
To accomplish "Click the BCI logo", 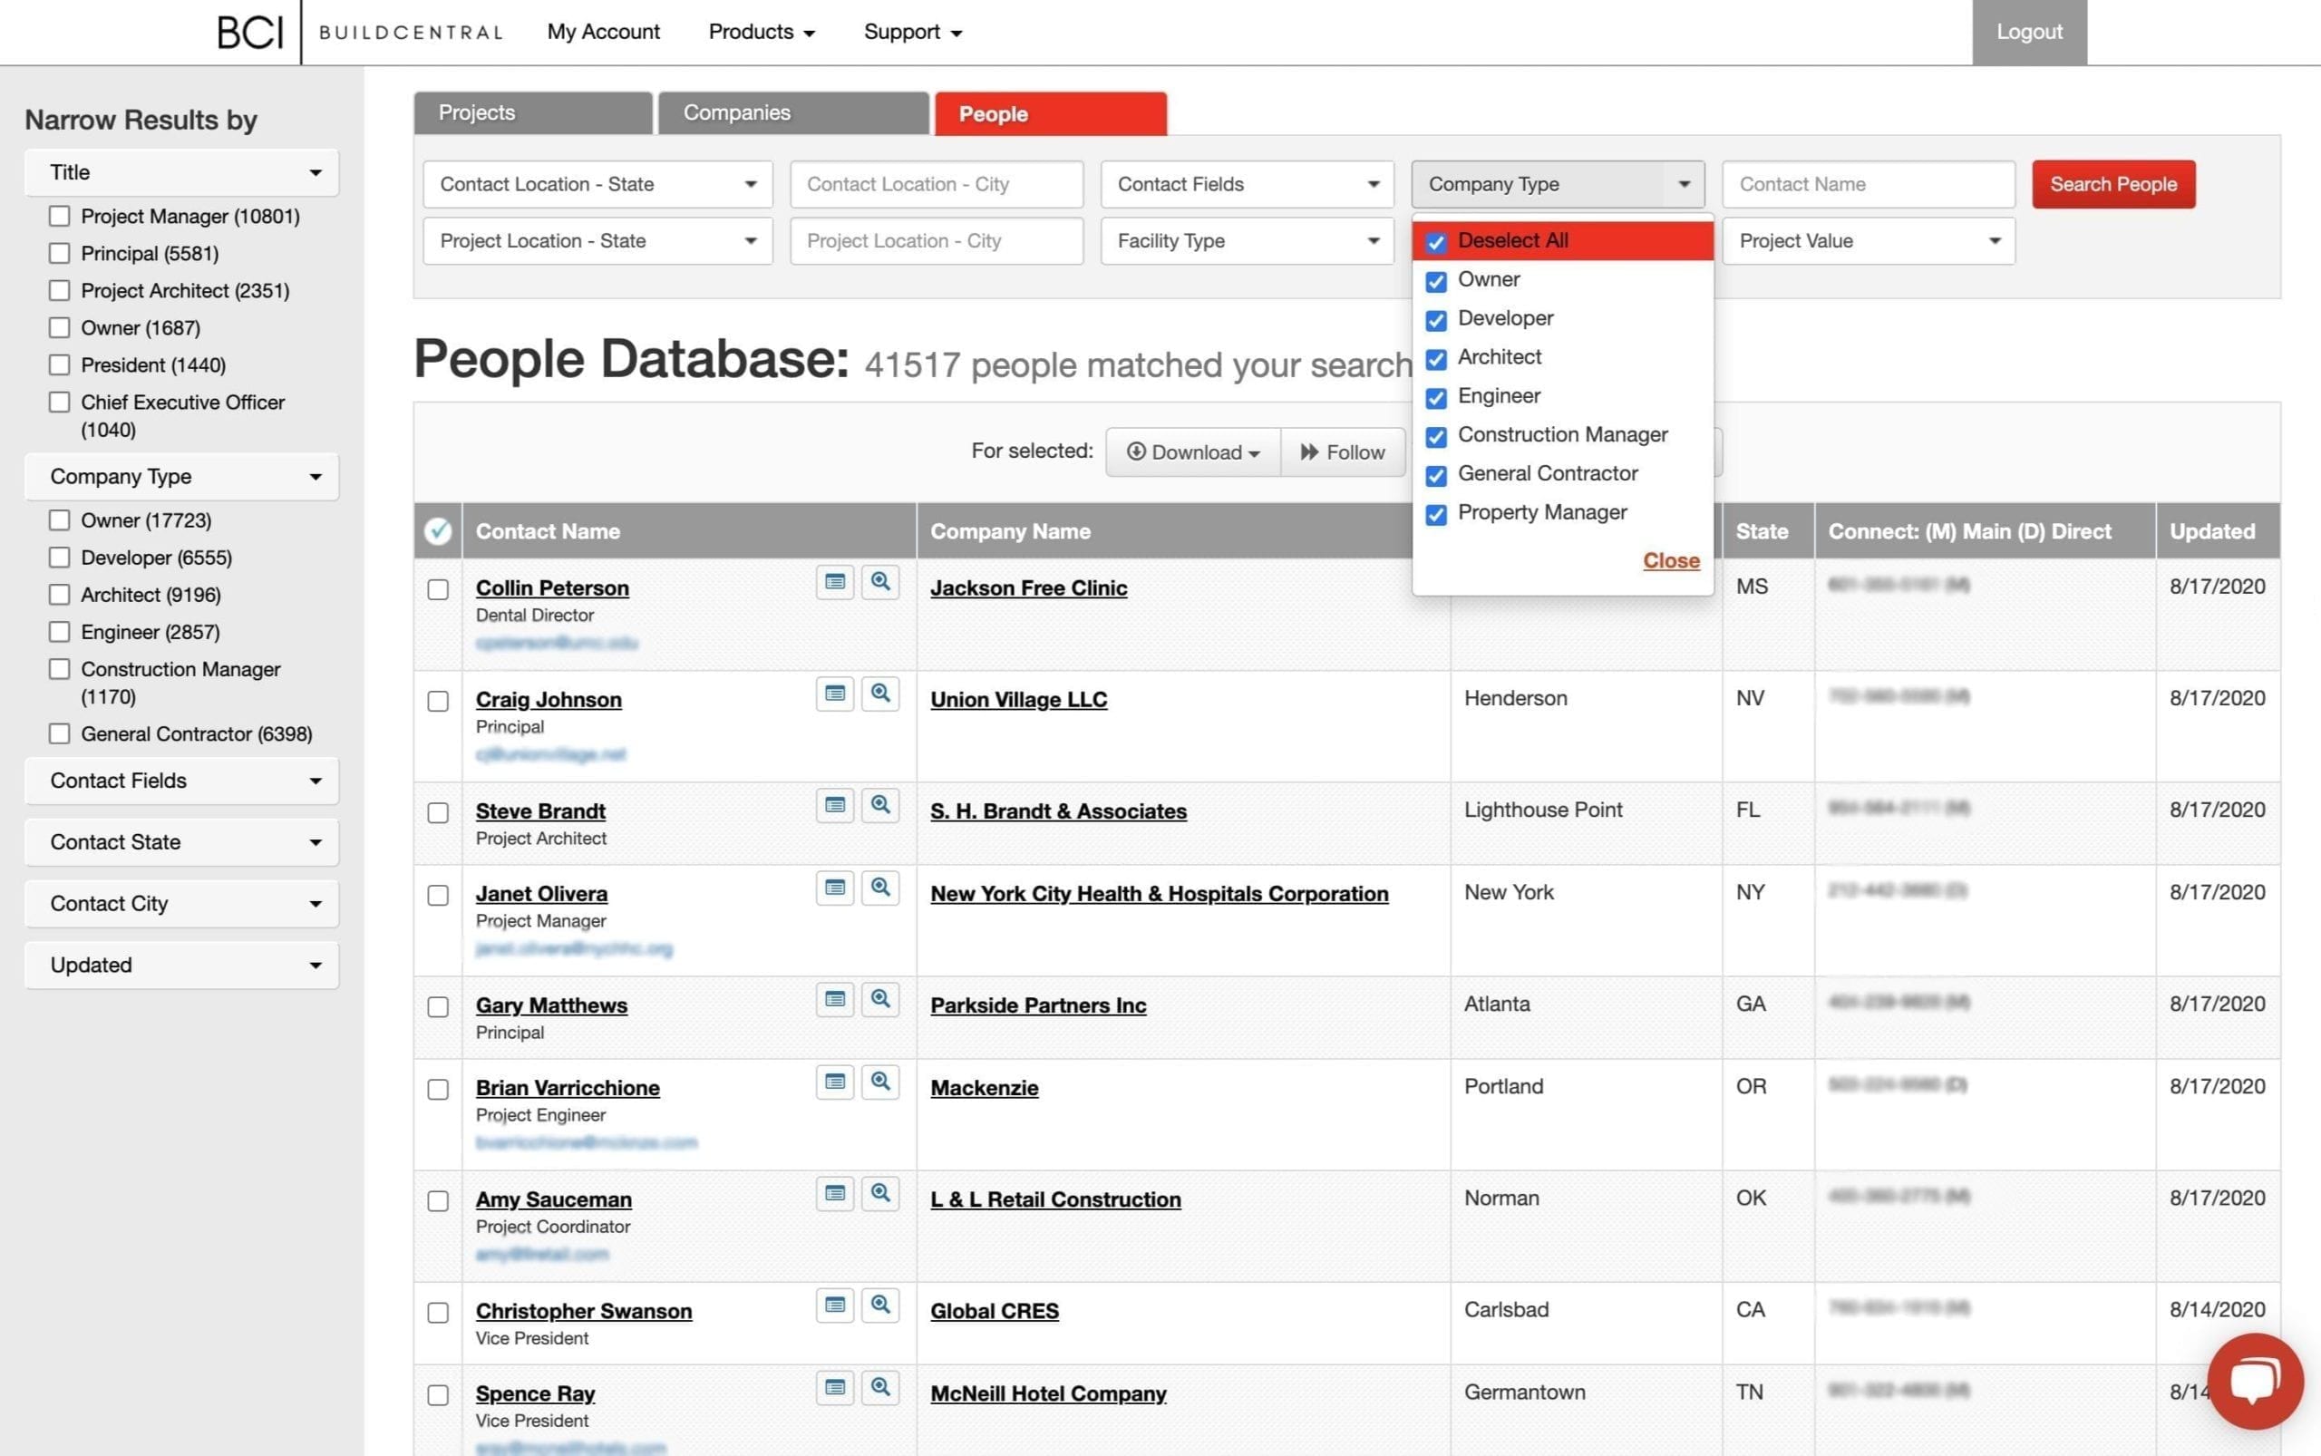I will coord(250,33).
